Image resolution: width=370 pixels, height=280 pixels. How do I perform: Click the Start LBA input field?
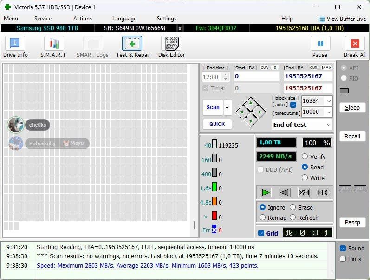(256, 76)
